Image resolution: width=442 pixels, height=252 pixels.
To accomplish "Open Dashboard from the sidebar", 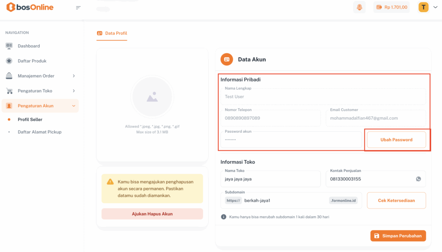I will coord(28,46).
